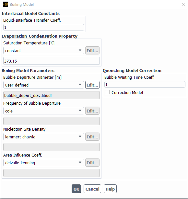The height and width of the screenshot is (199, 188).
Task: Click the greyed field below the cole dropdown
Action: (52, 121)
